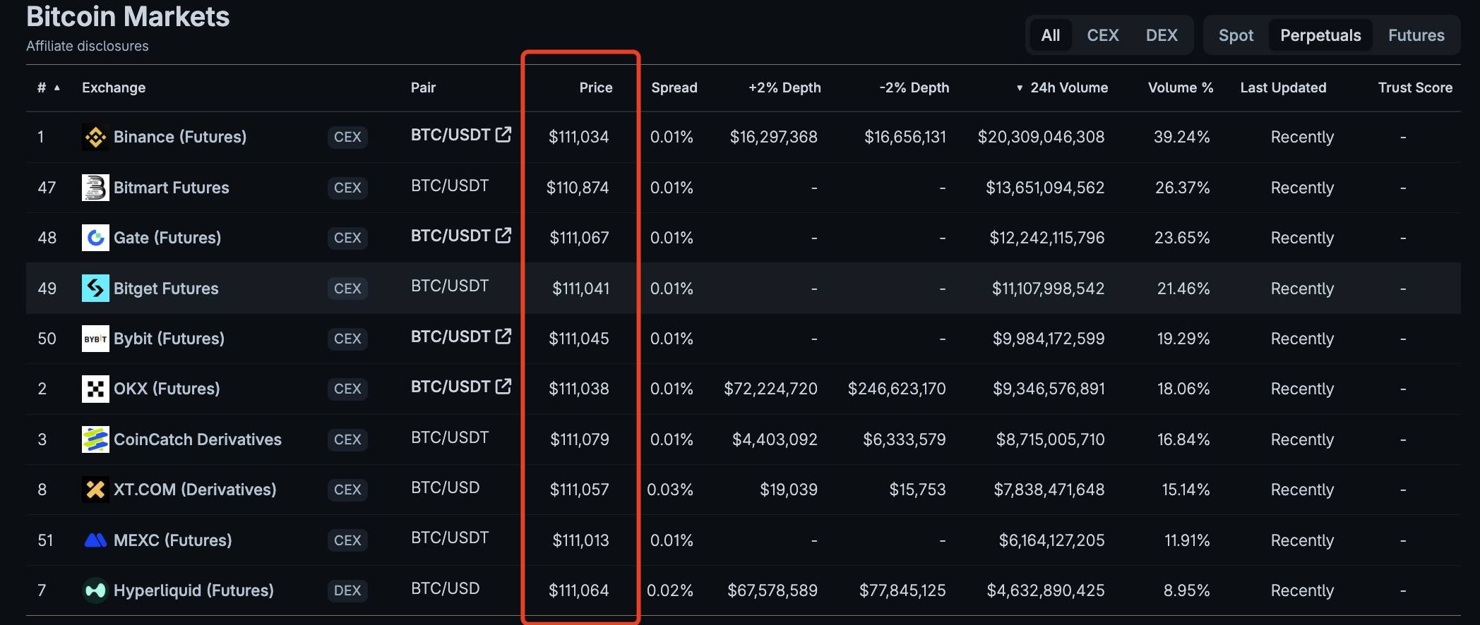Filter markets by CEX
1480x625 pixels.
pyautogui.click(x=1102, y=35)
